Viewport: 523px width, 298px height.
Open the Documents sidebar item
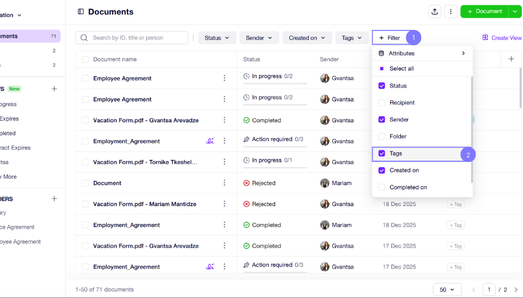pyautogui.click(x=30, y=36)
